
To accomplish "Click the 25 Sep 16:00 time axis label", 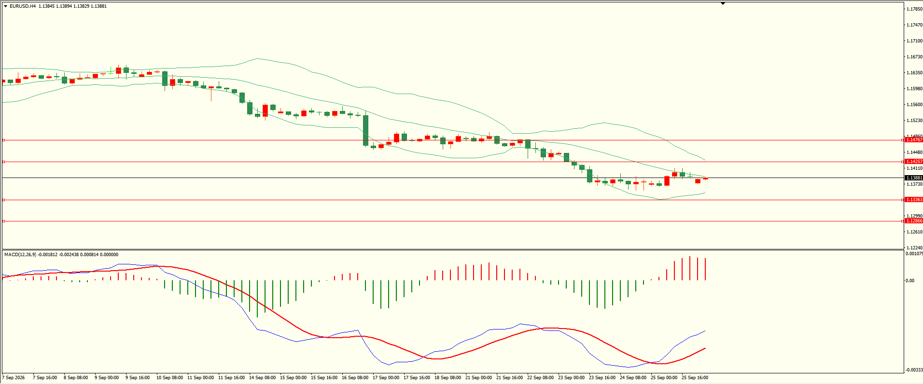I will pyautogui.click(x=695, y=378).
